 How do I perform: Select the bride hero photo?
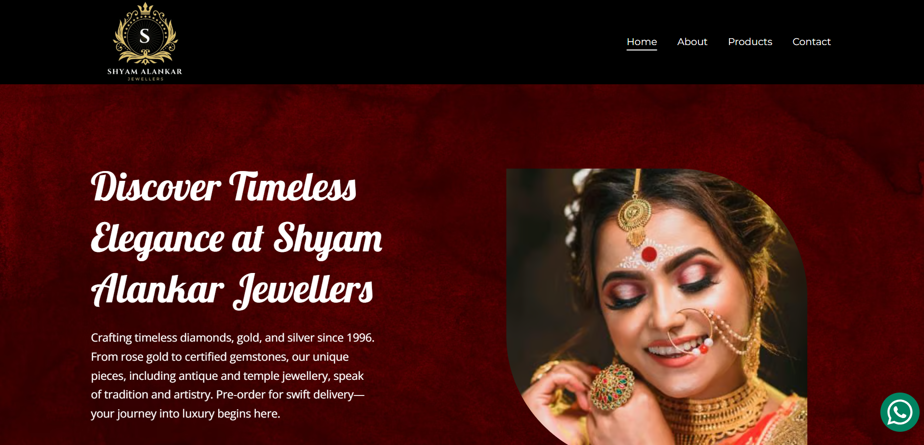[x=657, y=307]
